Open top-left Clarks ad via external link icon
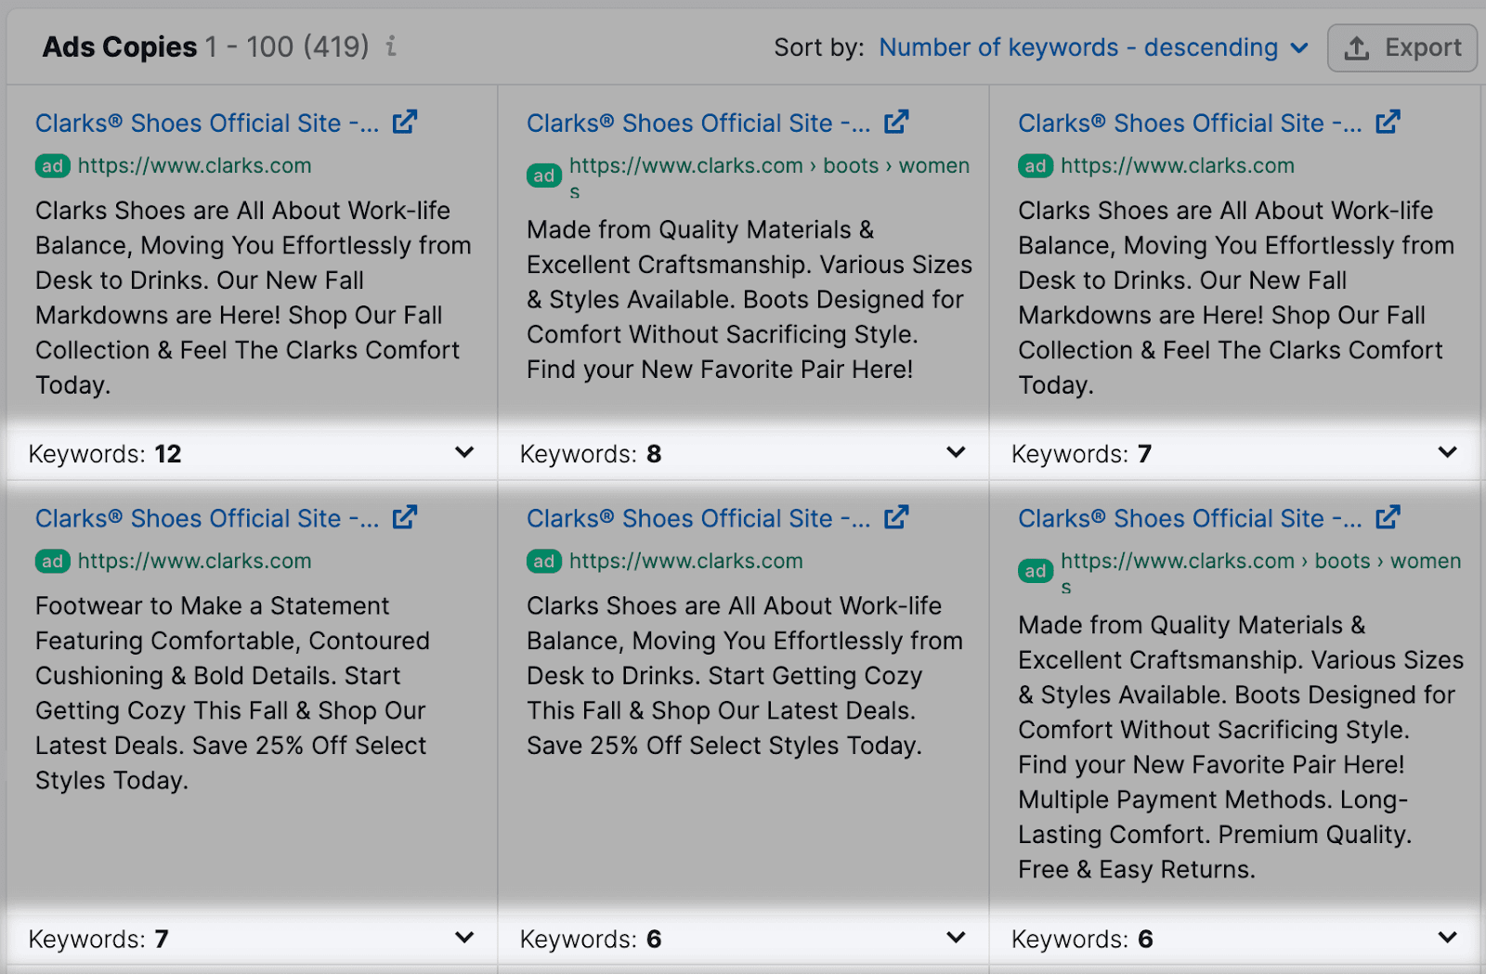Image resolution: width=1486 pixels, height=974 pixels. coord(405,122)
